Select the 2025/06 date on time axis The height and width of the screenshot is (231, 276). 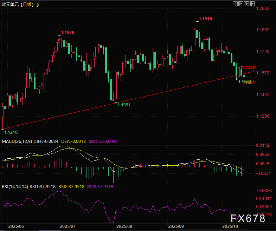(x=16, y=227)
